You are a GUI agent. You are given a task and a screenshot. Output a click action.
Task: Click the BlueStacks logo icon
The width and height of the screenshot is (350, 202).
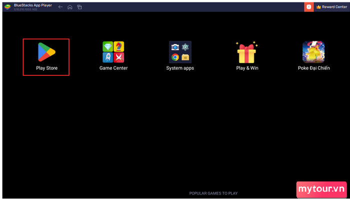click(x=7, y=7)
